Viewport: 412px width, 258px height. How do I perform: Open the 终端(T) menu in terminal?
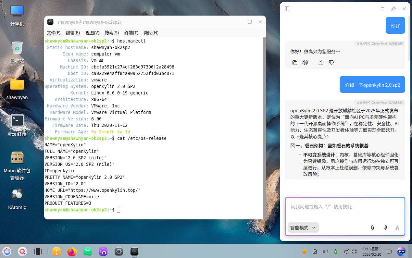coord(131,33)
